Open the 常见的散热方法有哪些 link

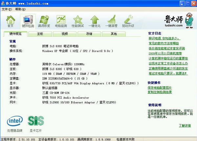click(x=164, y=43)
